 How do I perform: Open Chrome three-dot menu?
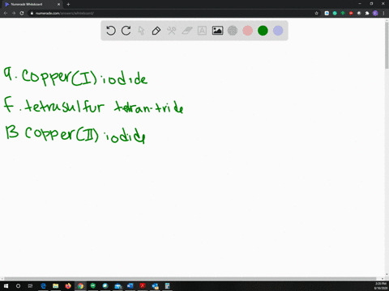[x=383, y=13]
